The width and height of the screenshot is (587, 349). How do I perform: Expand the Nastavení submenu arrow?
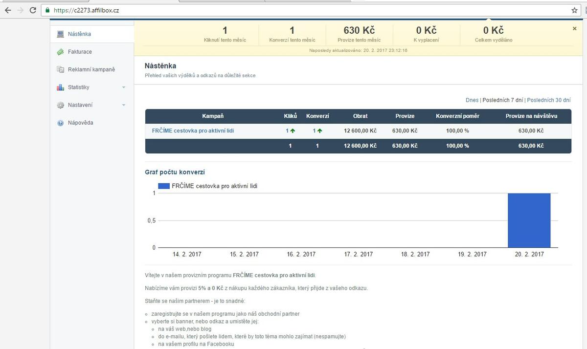(124, 105)
